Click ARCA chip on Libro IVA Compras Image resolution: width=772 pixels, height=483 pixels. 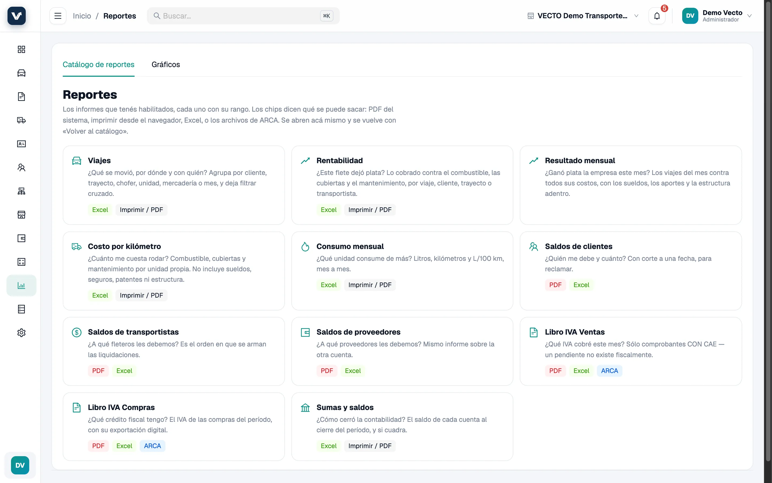pyautogui.click(x=152, y=446)
